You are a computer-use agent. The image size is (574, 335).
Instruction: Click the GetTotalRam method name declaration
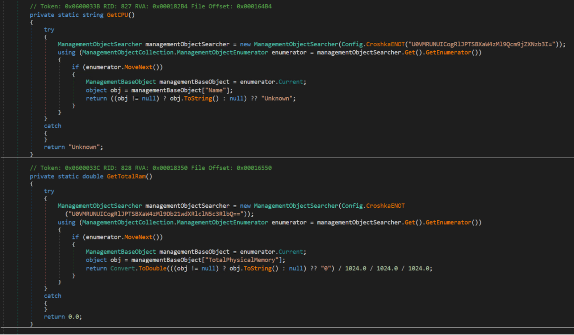[126, 177]
